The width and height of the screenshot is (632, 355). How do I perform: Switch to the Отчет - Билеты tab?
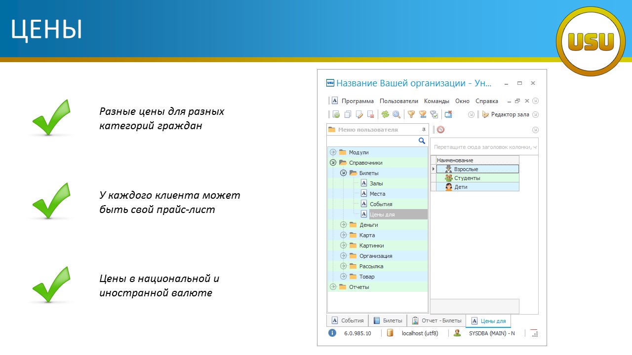pos(436,320)
